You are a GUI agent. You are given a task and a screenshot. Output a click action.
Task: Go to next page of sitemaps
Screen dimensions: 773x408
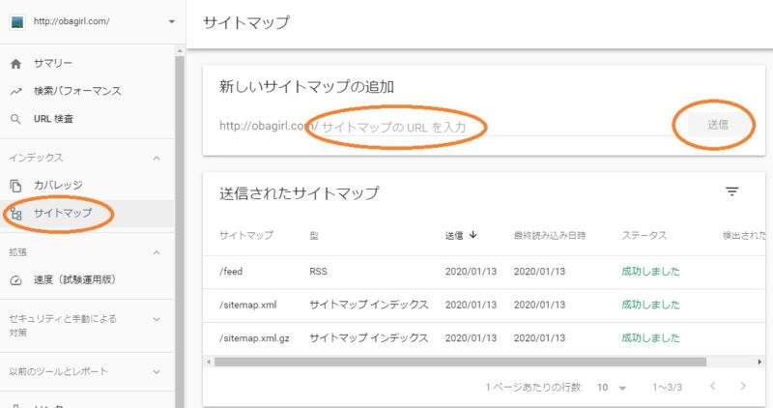pyautogui.click(x=743, y=386)
